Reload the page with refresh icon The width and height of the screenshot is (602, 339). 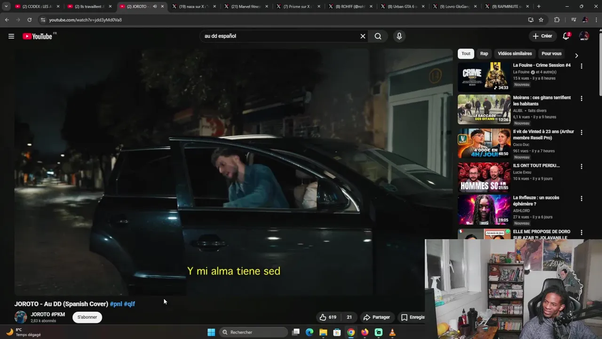(29, 20)
